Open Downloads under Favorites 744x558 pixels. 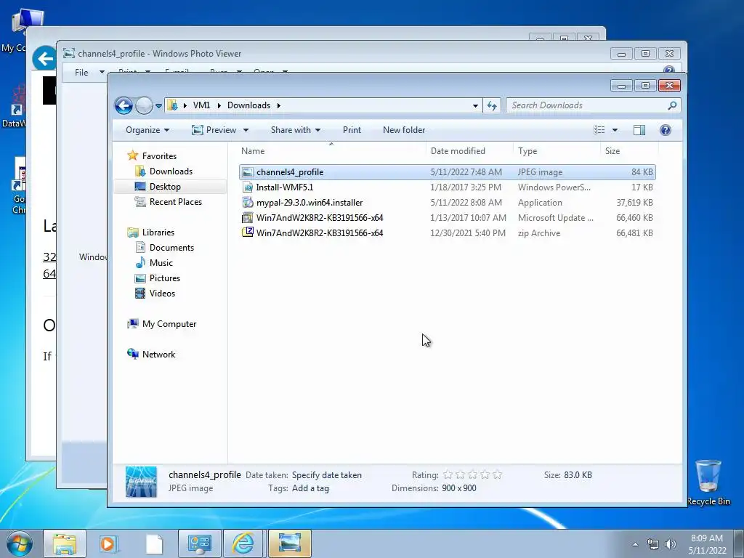[171, 171]
